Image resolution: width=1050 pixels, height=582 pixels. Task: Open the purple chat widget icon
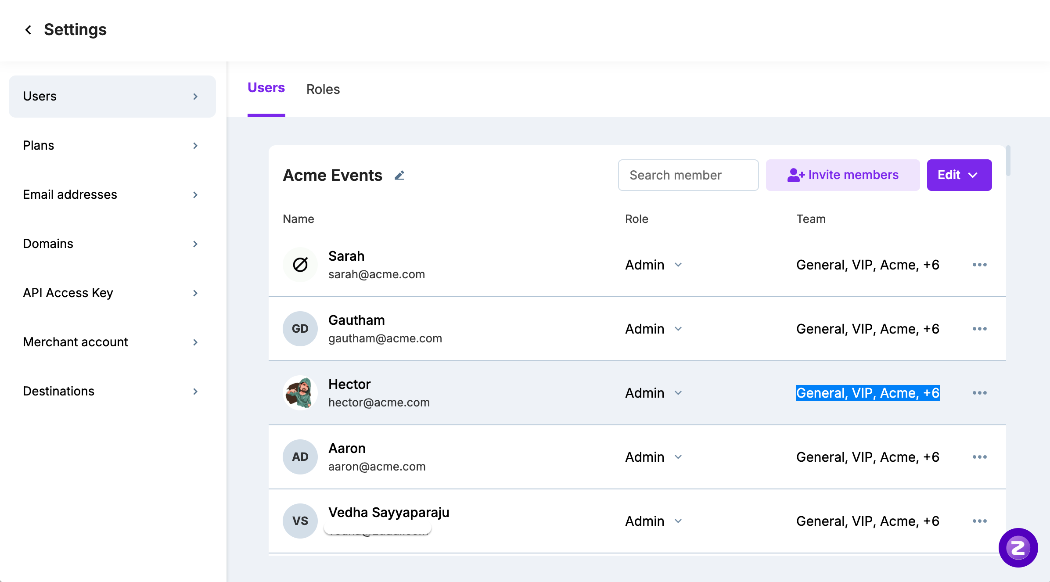point(1018,547)
